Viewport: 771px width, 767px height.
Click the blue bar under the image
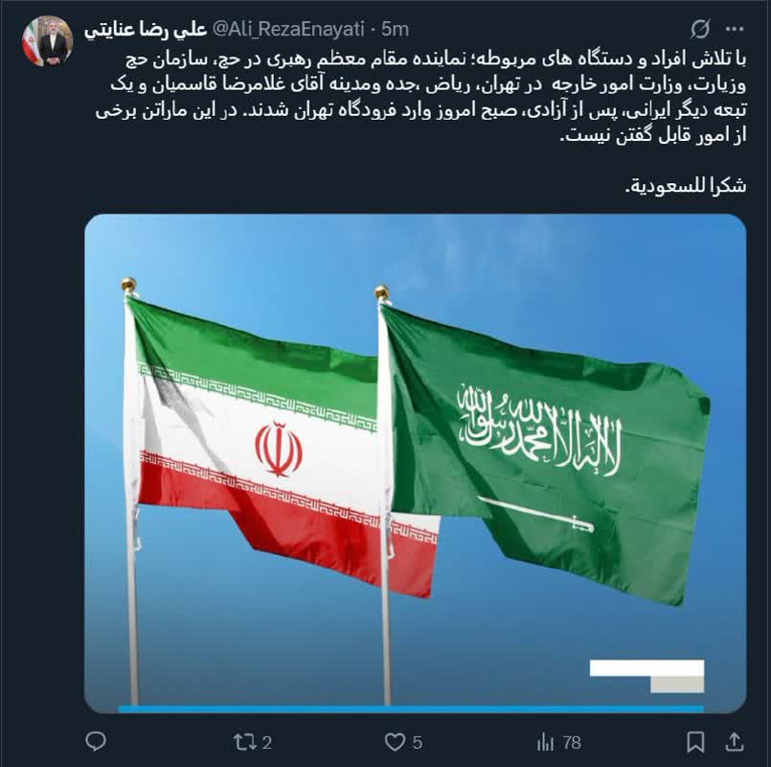(411, 709)
